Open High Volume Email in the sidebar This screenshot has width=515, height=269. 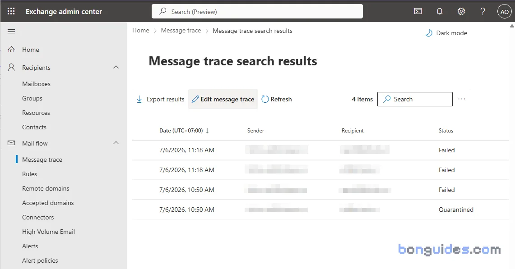(49, 232)
